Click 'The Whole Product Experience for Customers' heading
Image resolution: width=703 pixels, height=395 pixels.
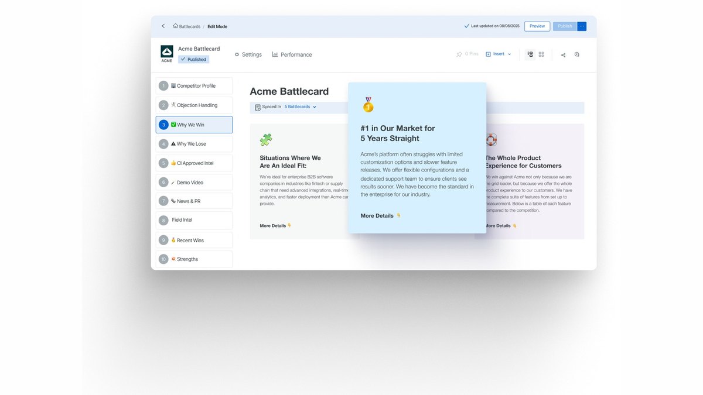(x=523, y=162)
